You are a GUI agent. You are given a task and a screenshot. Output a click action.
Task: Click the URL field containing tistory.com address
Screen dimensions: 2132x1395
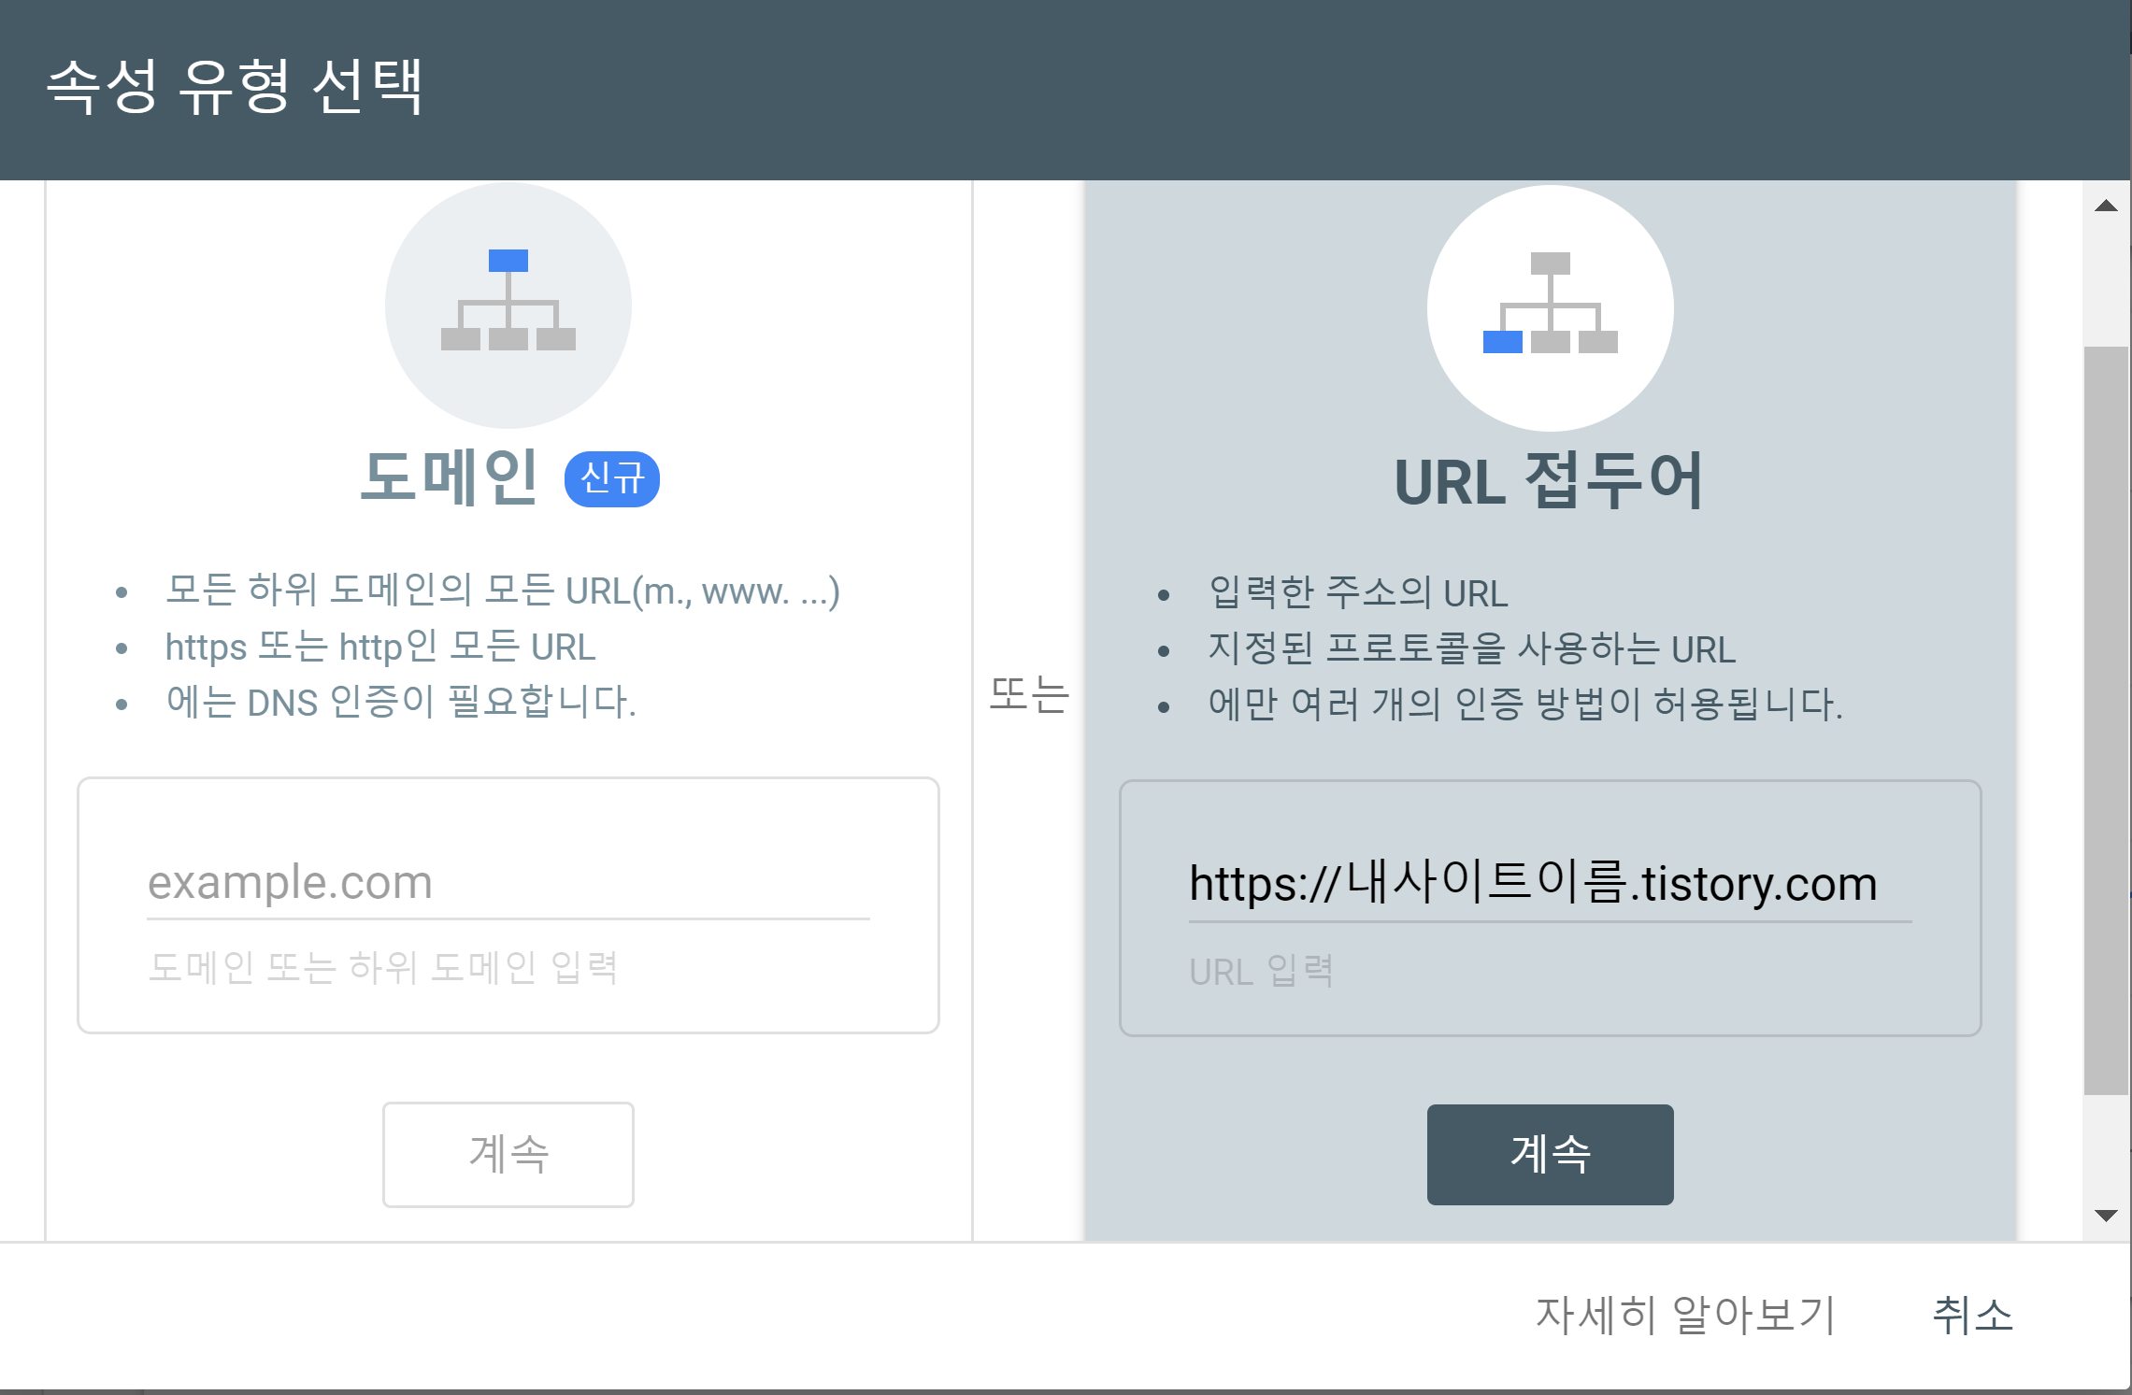[x=1549, y=884]
